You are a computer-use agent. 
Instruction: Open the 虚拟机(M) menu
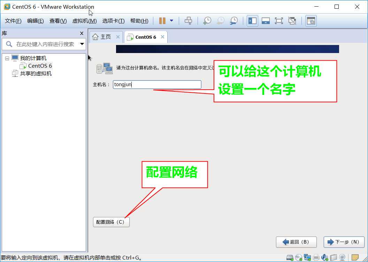pos(84,21)
